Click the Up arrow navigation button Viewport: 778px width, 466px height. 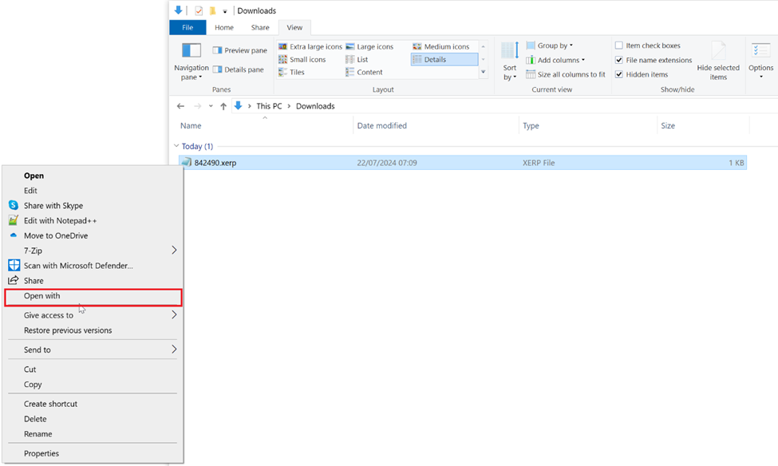pos(223,106)
